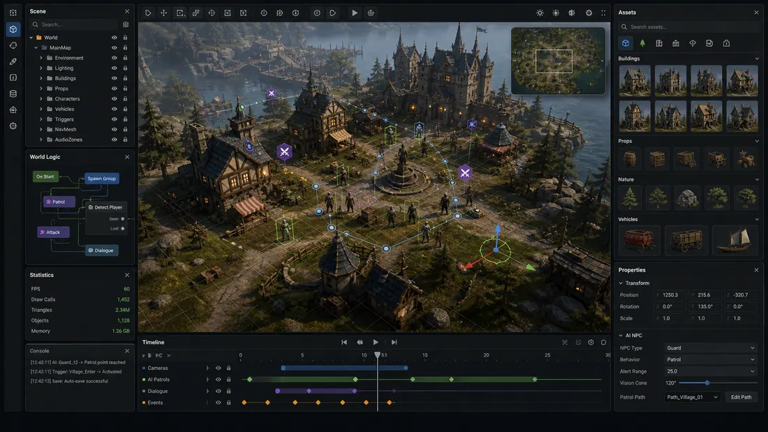
Task: Open the database icon in left sidebar
Action: click(x=13, y=94)
